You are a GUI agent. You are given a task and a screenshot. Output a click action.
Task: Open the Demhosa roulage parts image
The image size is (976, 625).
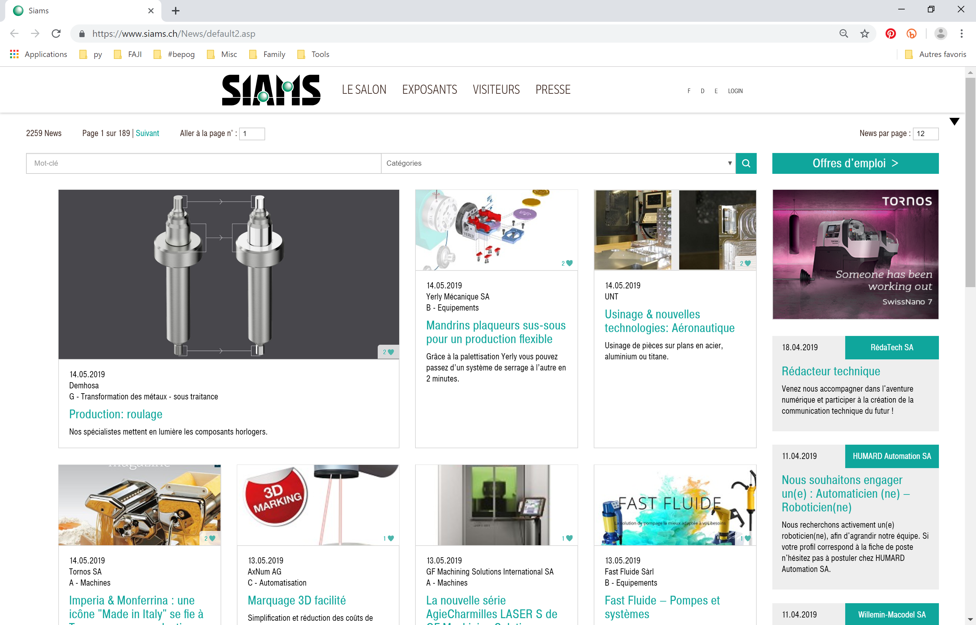click(229, 274)
